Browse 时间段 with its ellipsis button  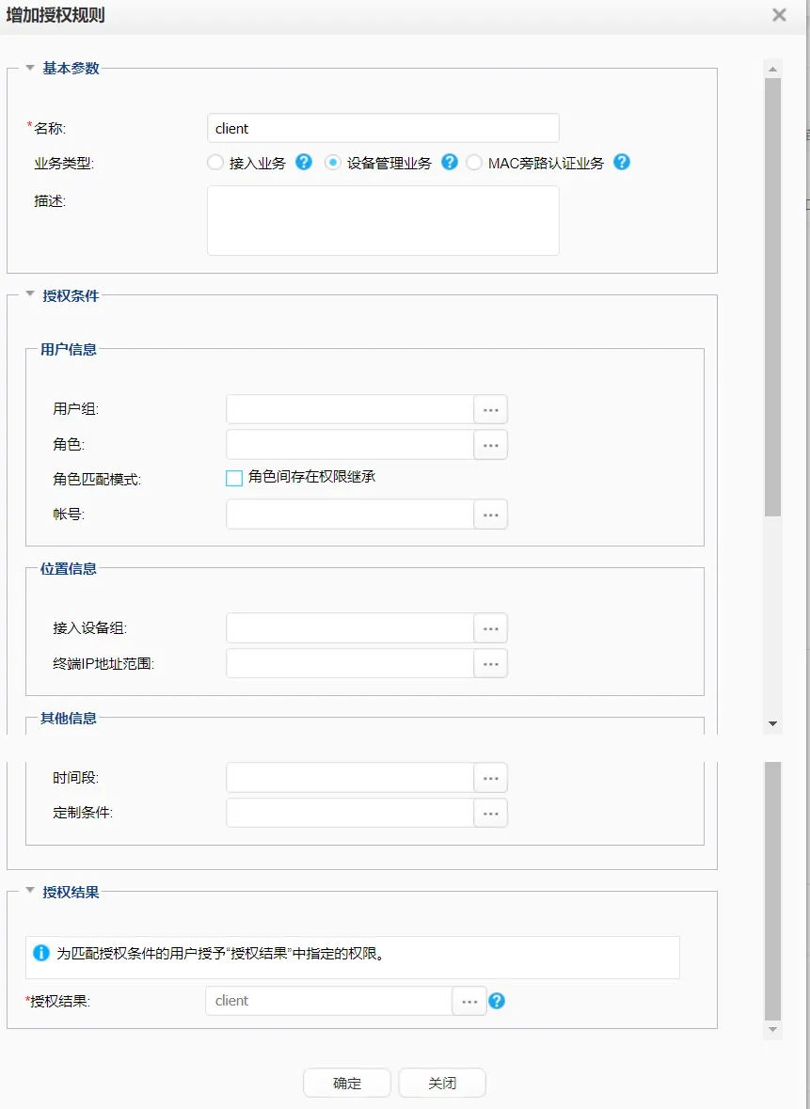491,778
